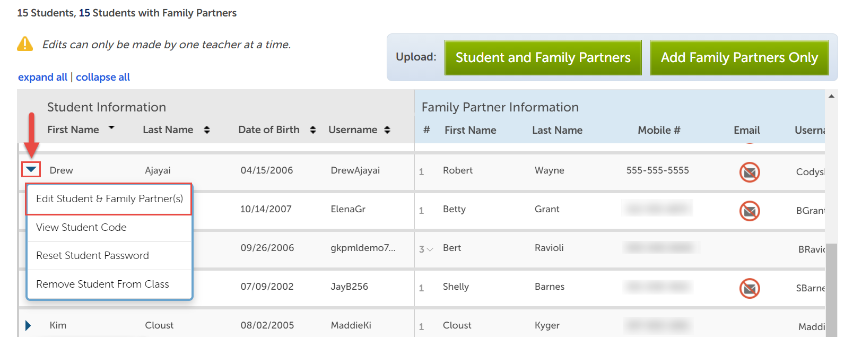
Task: Click the yellow warning triangle icon
Action: tap(25, 44)
